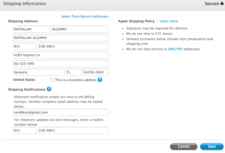Click the last name field ALGARNI
The width and height of the screenshot is (225, 153).
pos(80,29)
